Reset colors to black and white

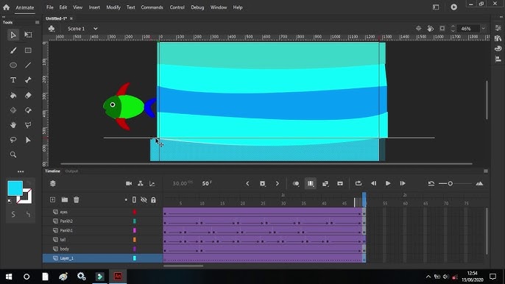coord(10,202)
